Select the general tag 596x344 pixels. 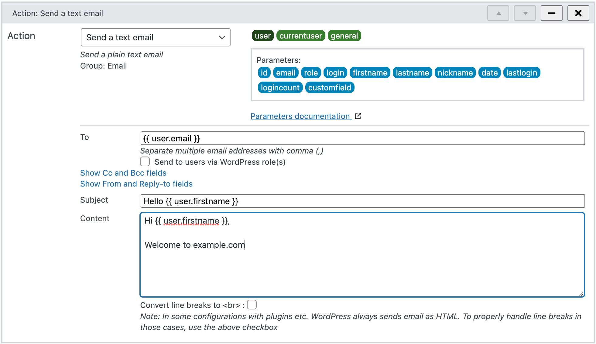(344, 35)
